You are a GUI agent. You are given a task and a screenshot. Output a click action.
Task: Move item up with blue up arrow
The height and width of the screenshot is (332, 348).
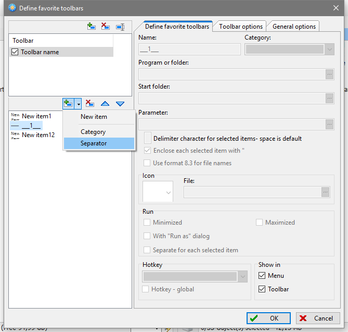tap(105, 104)
